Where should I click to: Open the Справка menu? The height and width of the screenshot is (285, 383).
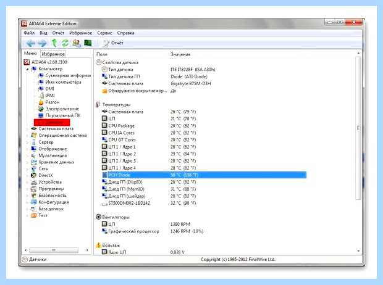click(x=125, y=33)
